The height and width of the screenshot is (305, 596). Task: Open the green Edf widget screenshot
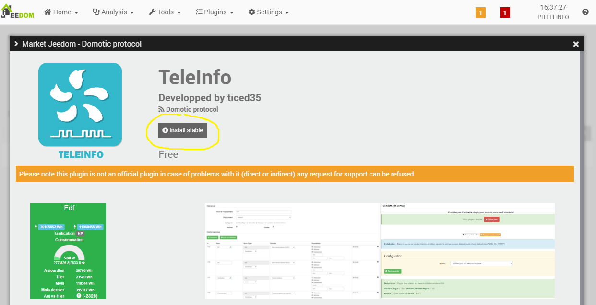click(x=68, y=251)
